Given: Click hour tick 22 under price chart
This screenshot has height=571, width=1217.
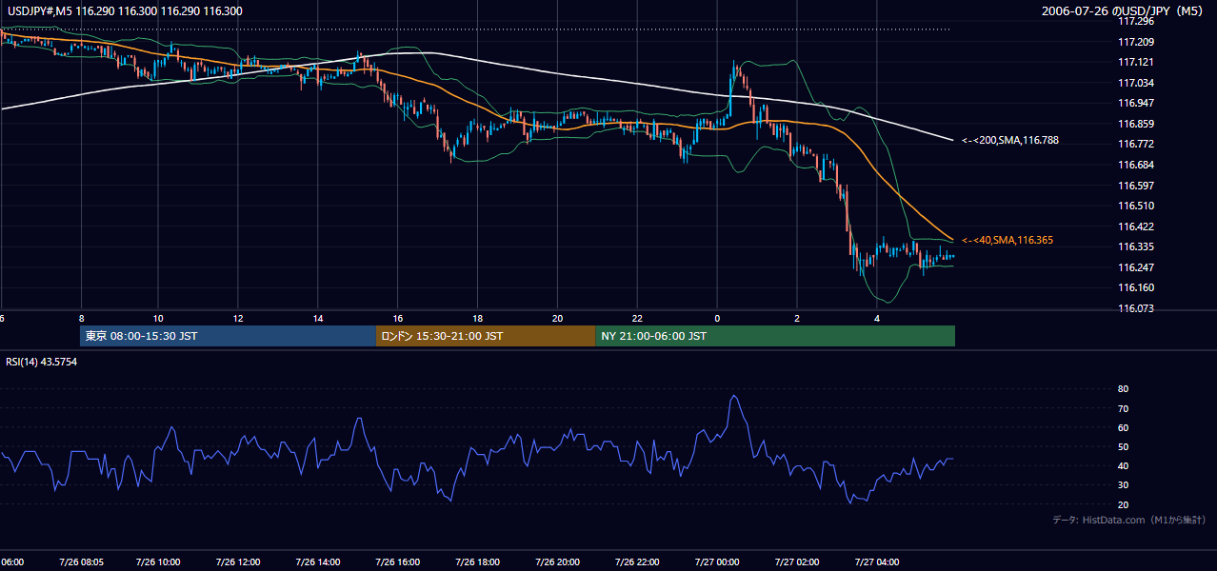Looking at the screenshot, I should point(638,319).
